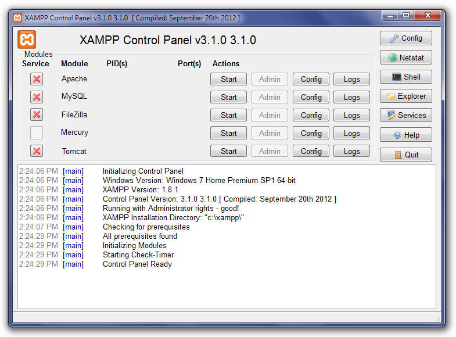Click the MySQL module name

74,96
